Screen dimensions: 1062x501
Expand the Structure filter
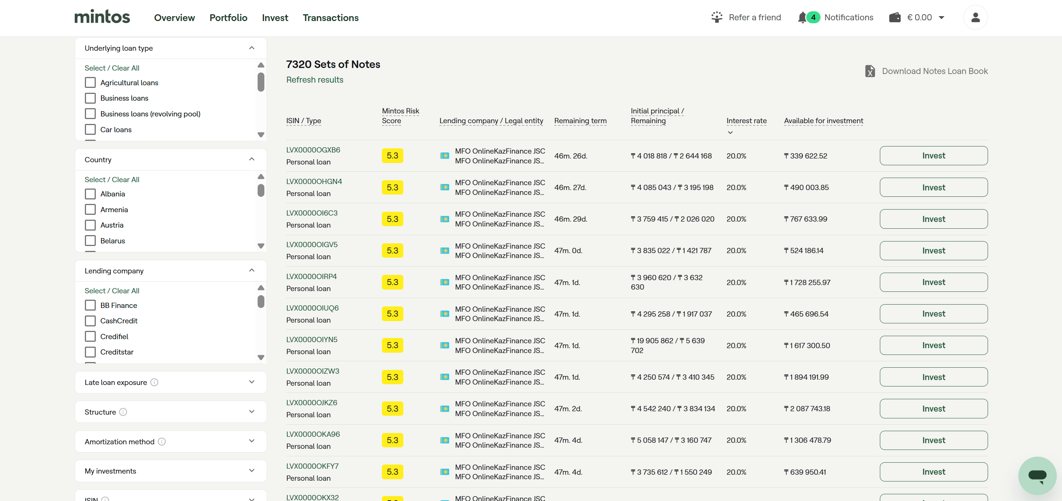click(252, 412)
